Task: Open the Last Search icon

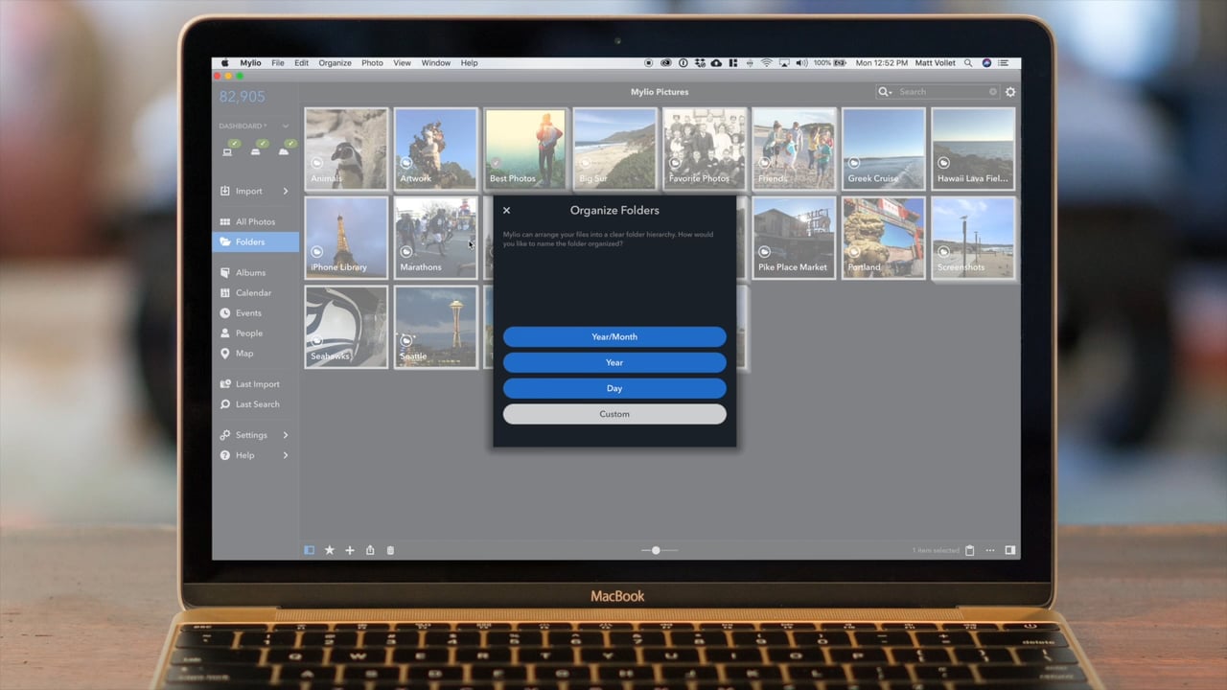Action: (x=225, y=404)
